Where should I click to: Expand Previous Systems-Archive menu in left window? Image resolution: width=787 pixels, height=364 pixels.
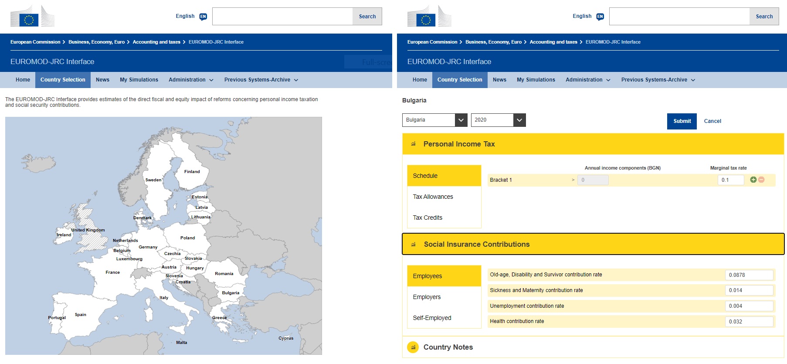pos(261,80)
